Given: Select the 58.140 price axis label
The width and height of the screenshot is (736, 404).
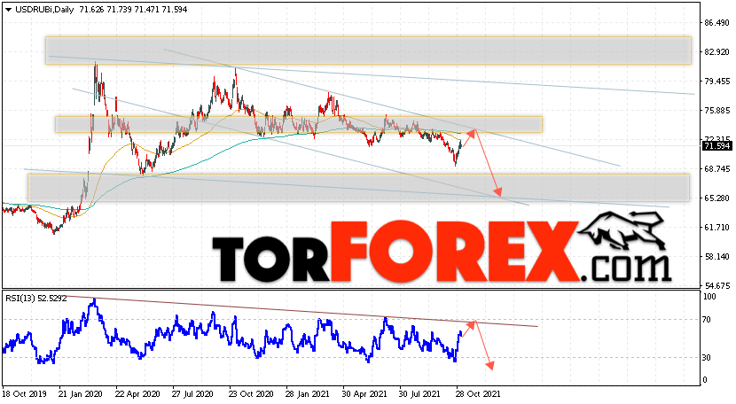Looking at the screenshot, I should pyautogui.click(x=716, y=256).
